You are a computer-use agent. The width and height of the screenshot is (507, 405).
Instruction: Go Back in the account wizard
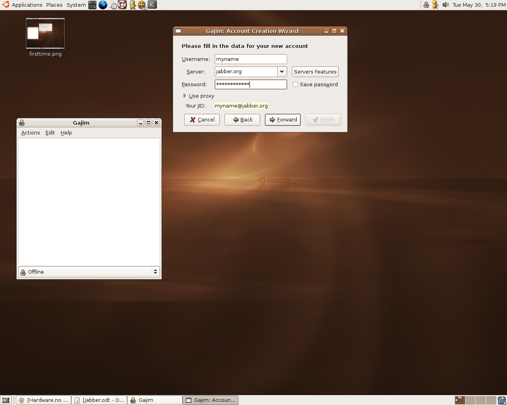point(242,120)
